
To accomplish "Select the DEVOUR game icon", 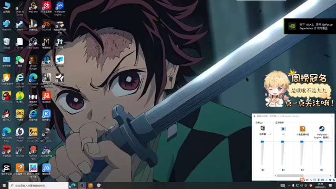I will 46,26.
